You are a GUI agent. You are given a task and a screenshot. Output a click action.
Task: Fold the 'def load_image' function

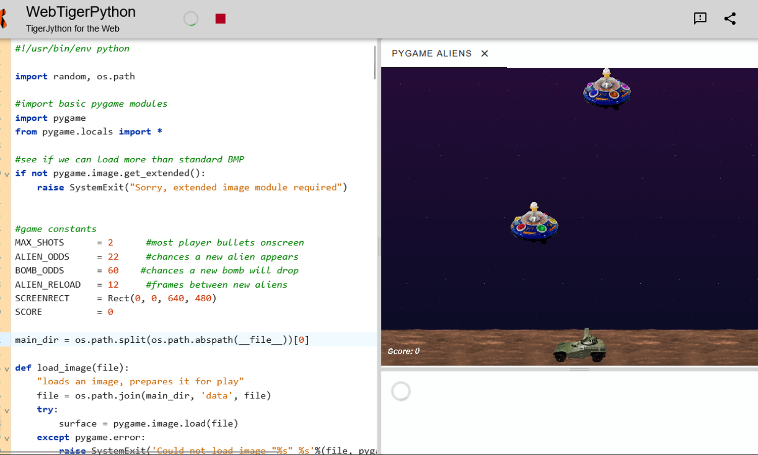click(7, 369)
